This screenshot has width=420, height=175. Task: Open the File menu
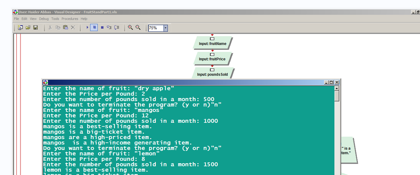click(16, 19)
